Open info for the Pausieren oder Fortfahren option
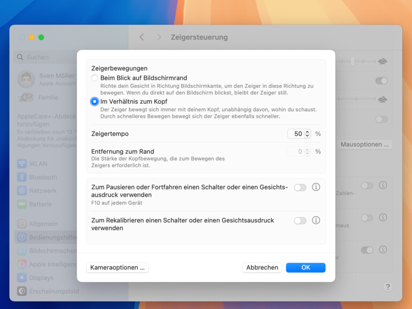The height and width of the screenshot is (309, 412). [x=316, y=187]
